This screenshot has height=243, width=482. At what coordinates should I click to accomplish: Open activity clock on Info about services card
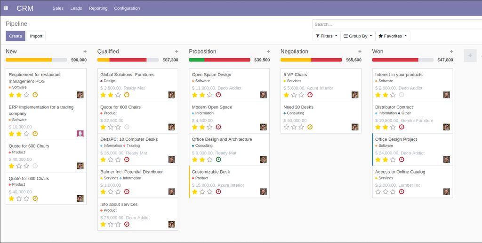[127, 224]
